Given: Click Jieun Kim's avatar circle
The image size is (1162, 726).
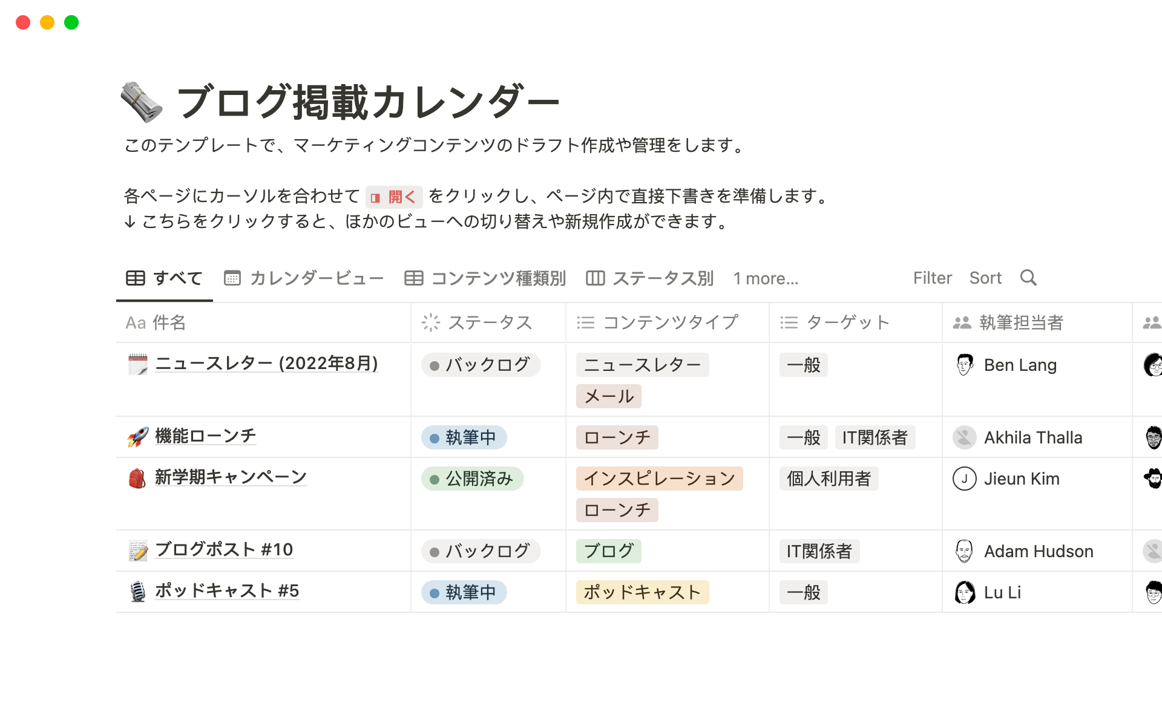Looking at the screenshot, I should [x=964, y=479].
